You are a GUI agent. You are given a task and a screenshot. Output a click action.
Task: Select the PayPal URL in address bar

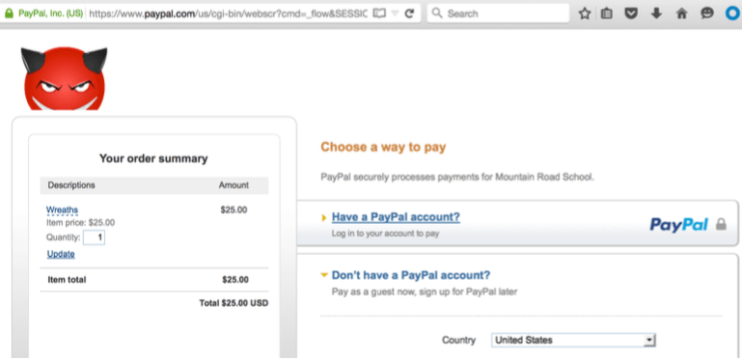227,14
